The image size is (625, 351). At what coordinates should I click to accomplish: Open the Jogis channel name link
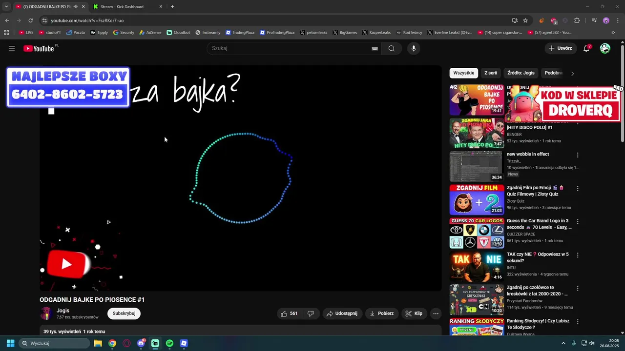click(63, 311)
